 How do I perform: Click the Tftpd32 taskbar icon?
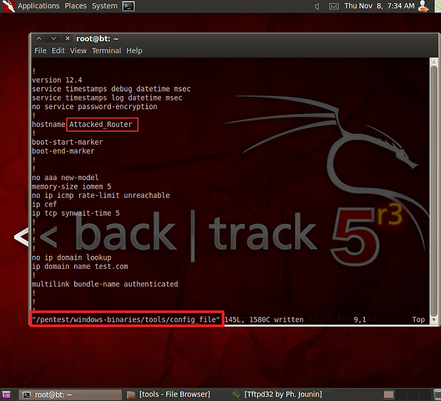point(236,394)
